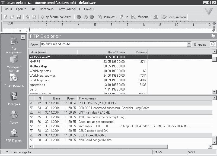217x156 pixels.
Task: Click the Save floppy disk icon
Action: coord(19,17)
